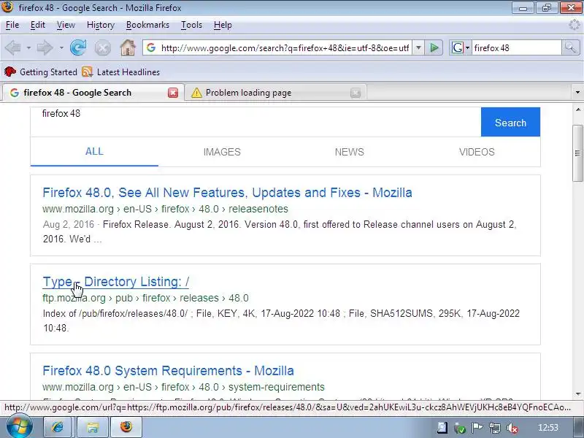Viewport: 584px width, 438px height.
Task: Click the taskbar clock showing 12:53
Action: (x=548, y=428)
